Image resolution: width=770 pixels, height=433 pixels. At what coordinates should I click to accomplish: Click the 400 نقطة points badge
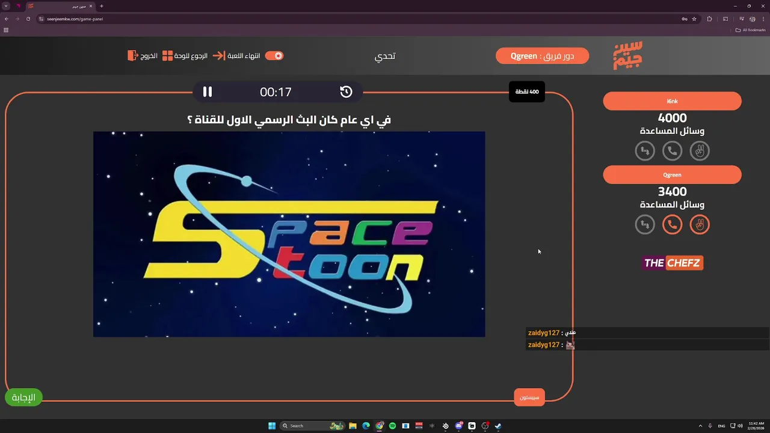click(x=527, y=91)
